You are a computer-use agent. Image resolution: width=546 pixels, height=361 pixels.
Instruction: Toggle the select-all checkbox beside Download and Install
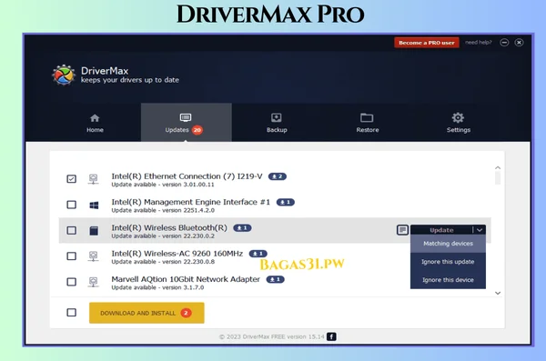[x=71, y=313]
